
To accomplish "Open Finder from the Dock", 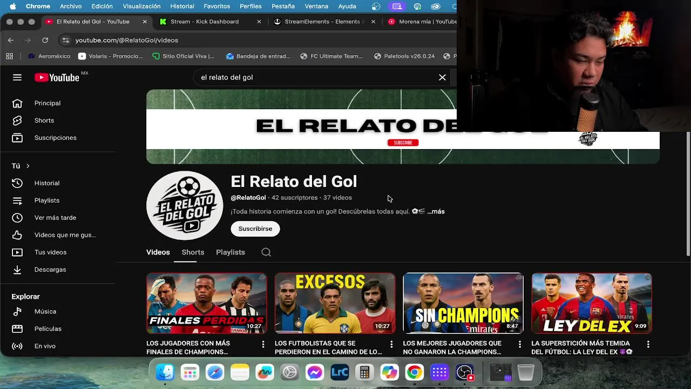I will click(165, 372).
